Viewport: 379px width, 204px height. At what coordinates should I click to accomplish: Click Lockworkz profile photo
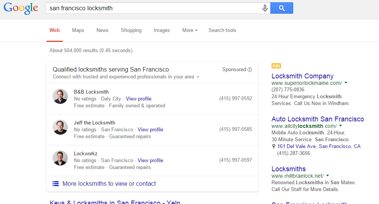click(60, 158)
